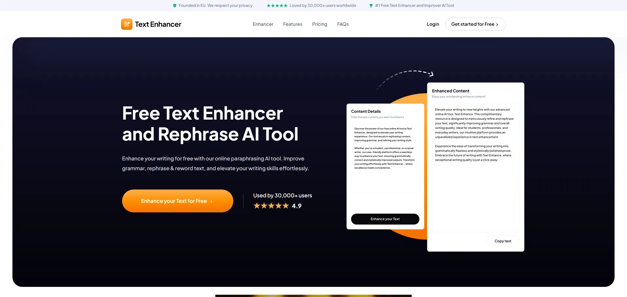The width and height of the screenshot is (627, 297).
Task: Click inside the Content Details text area
Action: click(385, 157)
